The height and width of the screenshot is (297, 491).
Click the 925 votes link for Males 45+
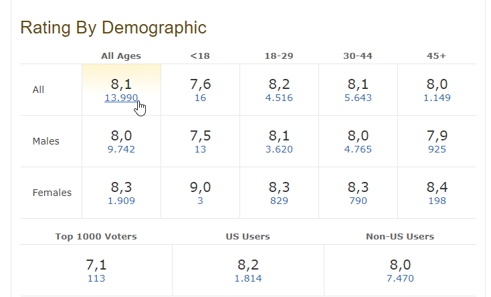point(437,149)
